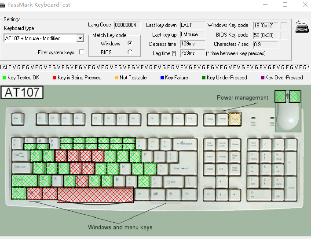Viewport: 311px width, 239px height.
Task: Click the Depress time field 109ms
Action: [192, 44]
